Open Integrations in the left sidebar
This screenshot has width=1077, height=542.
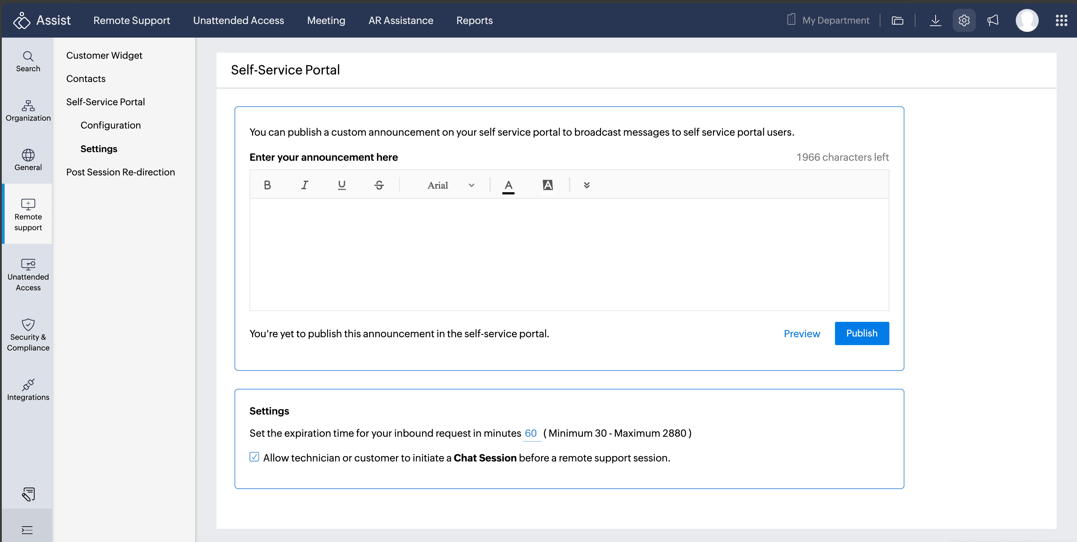28,389
